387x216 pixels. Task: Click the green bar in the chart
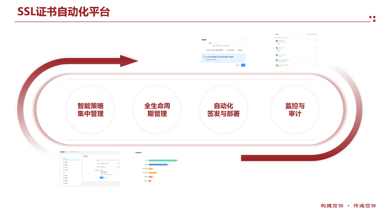coord(163,160)
